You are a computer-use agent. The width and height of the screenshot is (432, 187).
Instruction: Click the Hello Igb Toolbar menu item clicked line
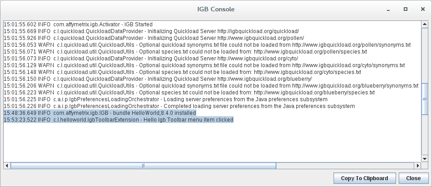118,119
